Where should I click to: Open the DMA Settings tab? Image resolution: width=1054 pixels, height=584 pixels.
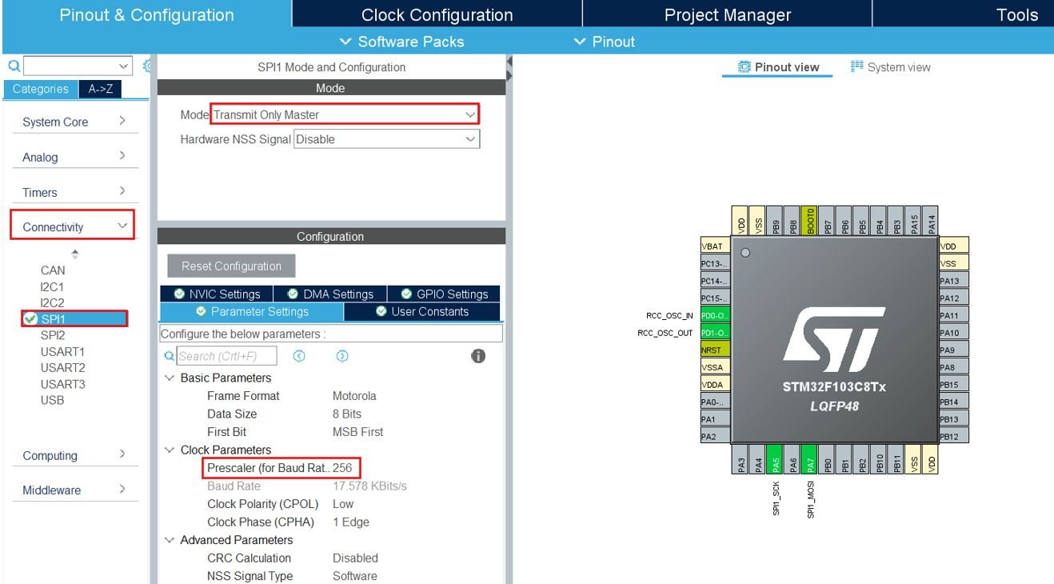[329, 294]
